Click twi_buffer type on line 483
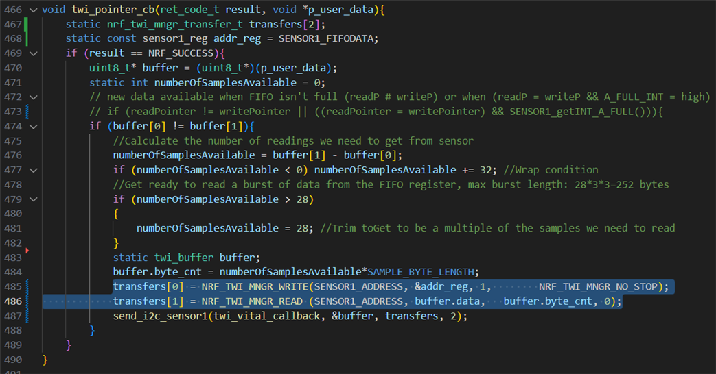The image size is (716, 374). (x=183, y=258)
